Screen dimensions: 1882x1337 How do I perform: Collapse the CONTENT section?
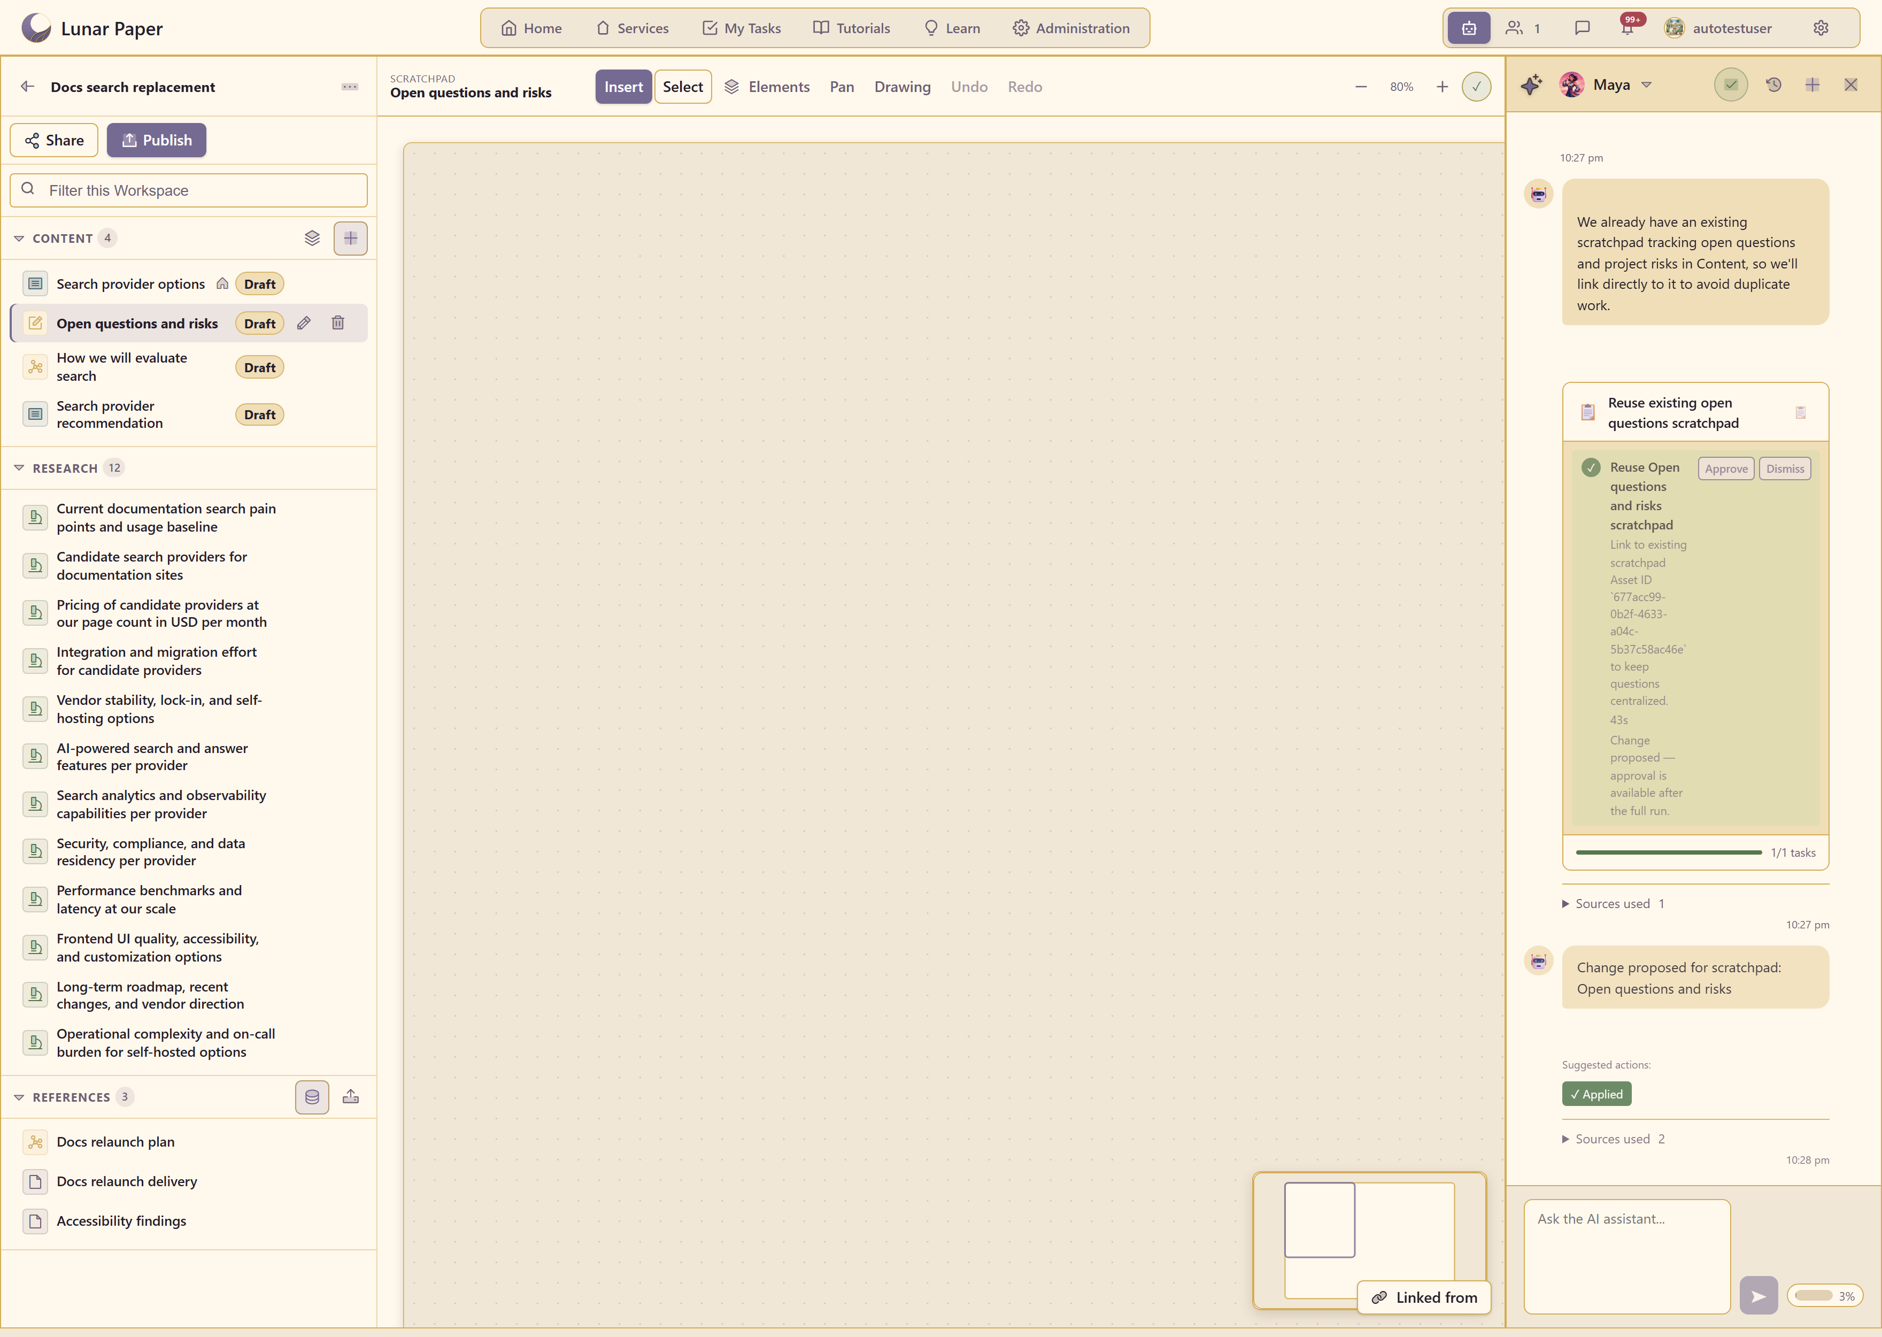point(19,238)
